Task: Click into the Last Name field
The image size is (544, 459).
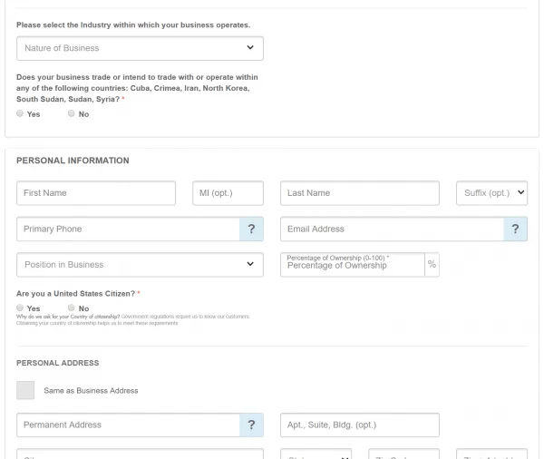Action: pyautogui.click(x=359, y=193)
